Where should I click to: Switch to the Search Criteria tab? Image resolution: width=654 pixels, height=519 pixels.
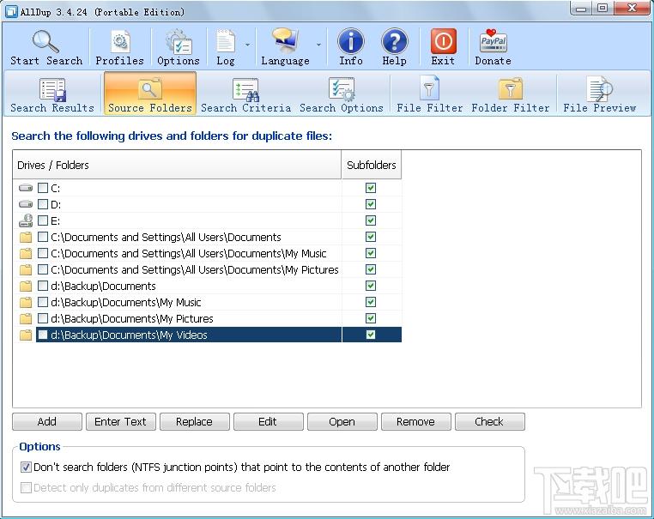245,94
